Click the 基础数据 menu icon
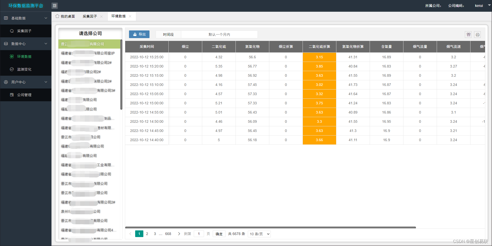Viewport: 492px width, 246px height. [6, 18]
